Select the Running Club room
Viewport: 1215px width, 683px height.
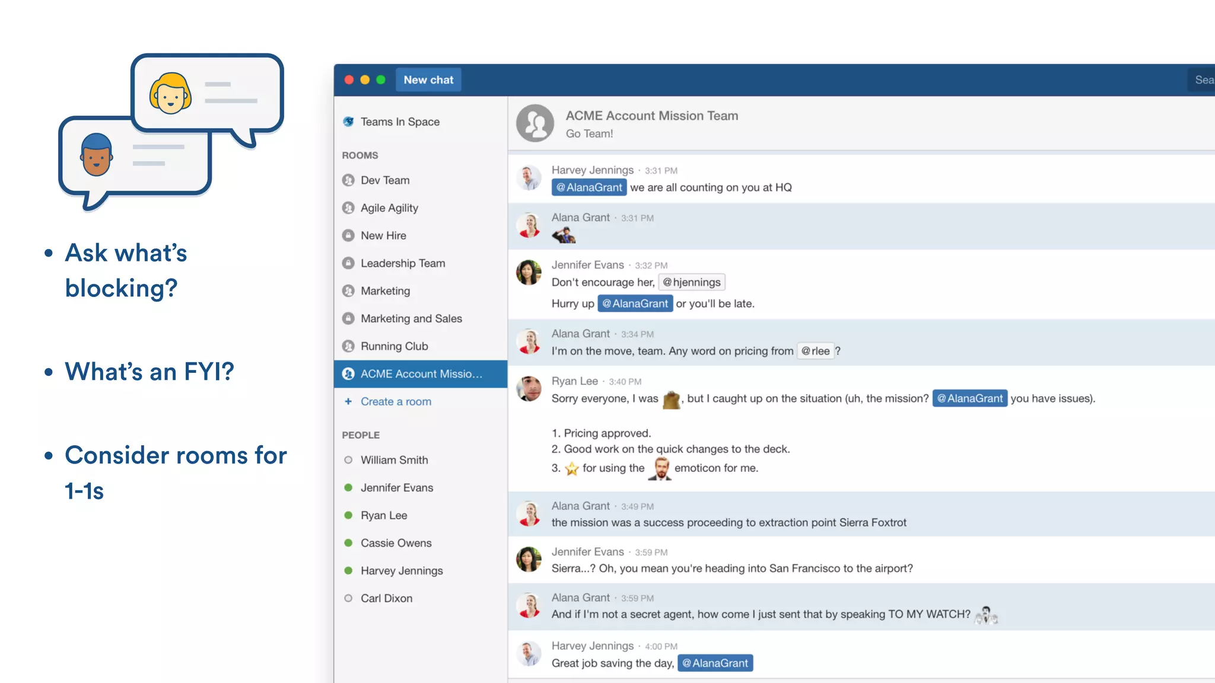[394, 346]
